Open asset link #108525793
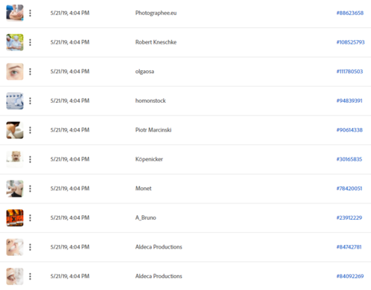 [x=350, y=42]
